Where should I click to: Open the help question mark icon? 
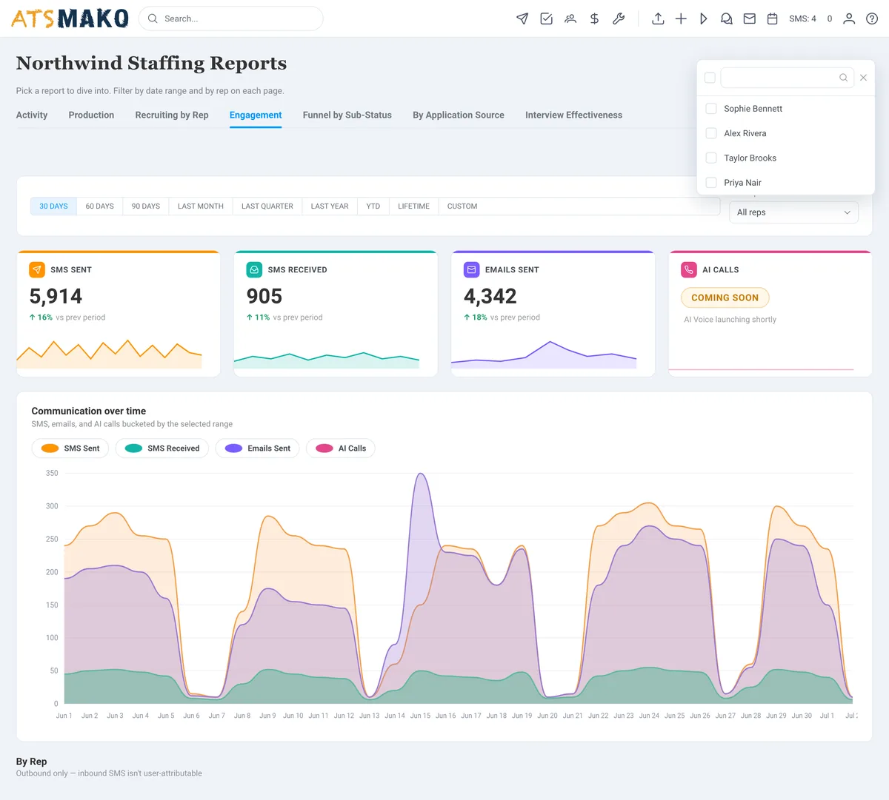point(872,19)
